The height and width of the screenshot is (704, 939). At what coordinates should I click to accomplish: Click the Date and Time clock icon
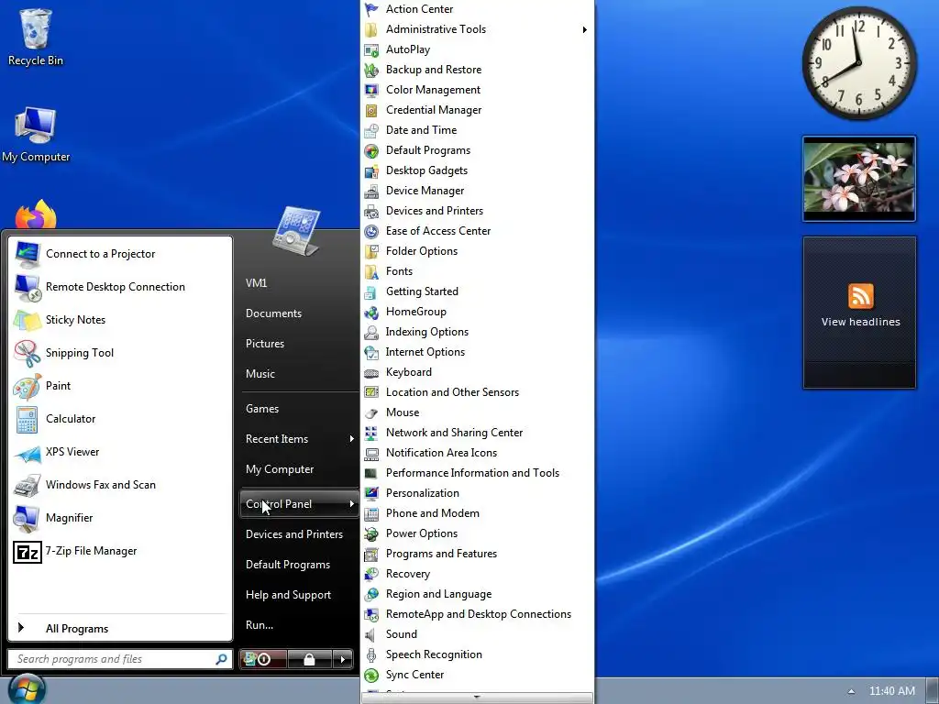point(371,130)
